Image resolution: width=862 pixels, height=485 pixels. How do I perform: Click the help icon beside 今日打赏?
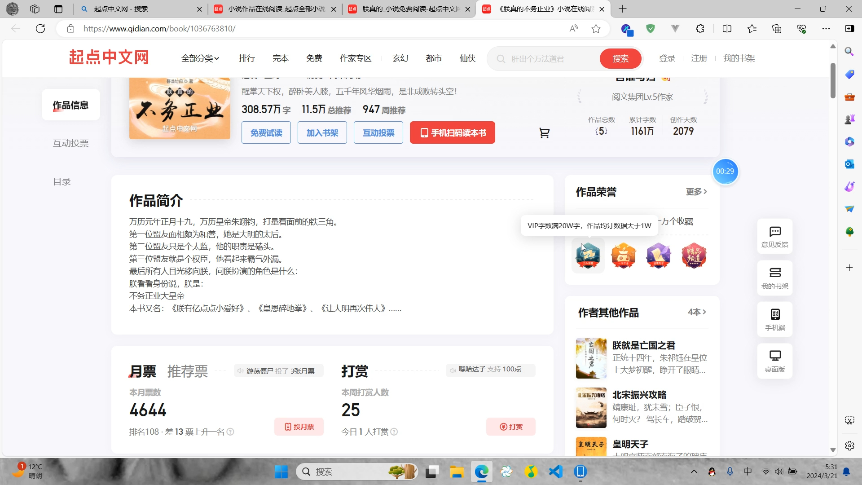click(394, 432)
